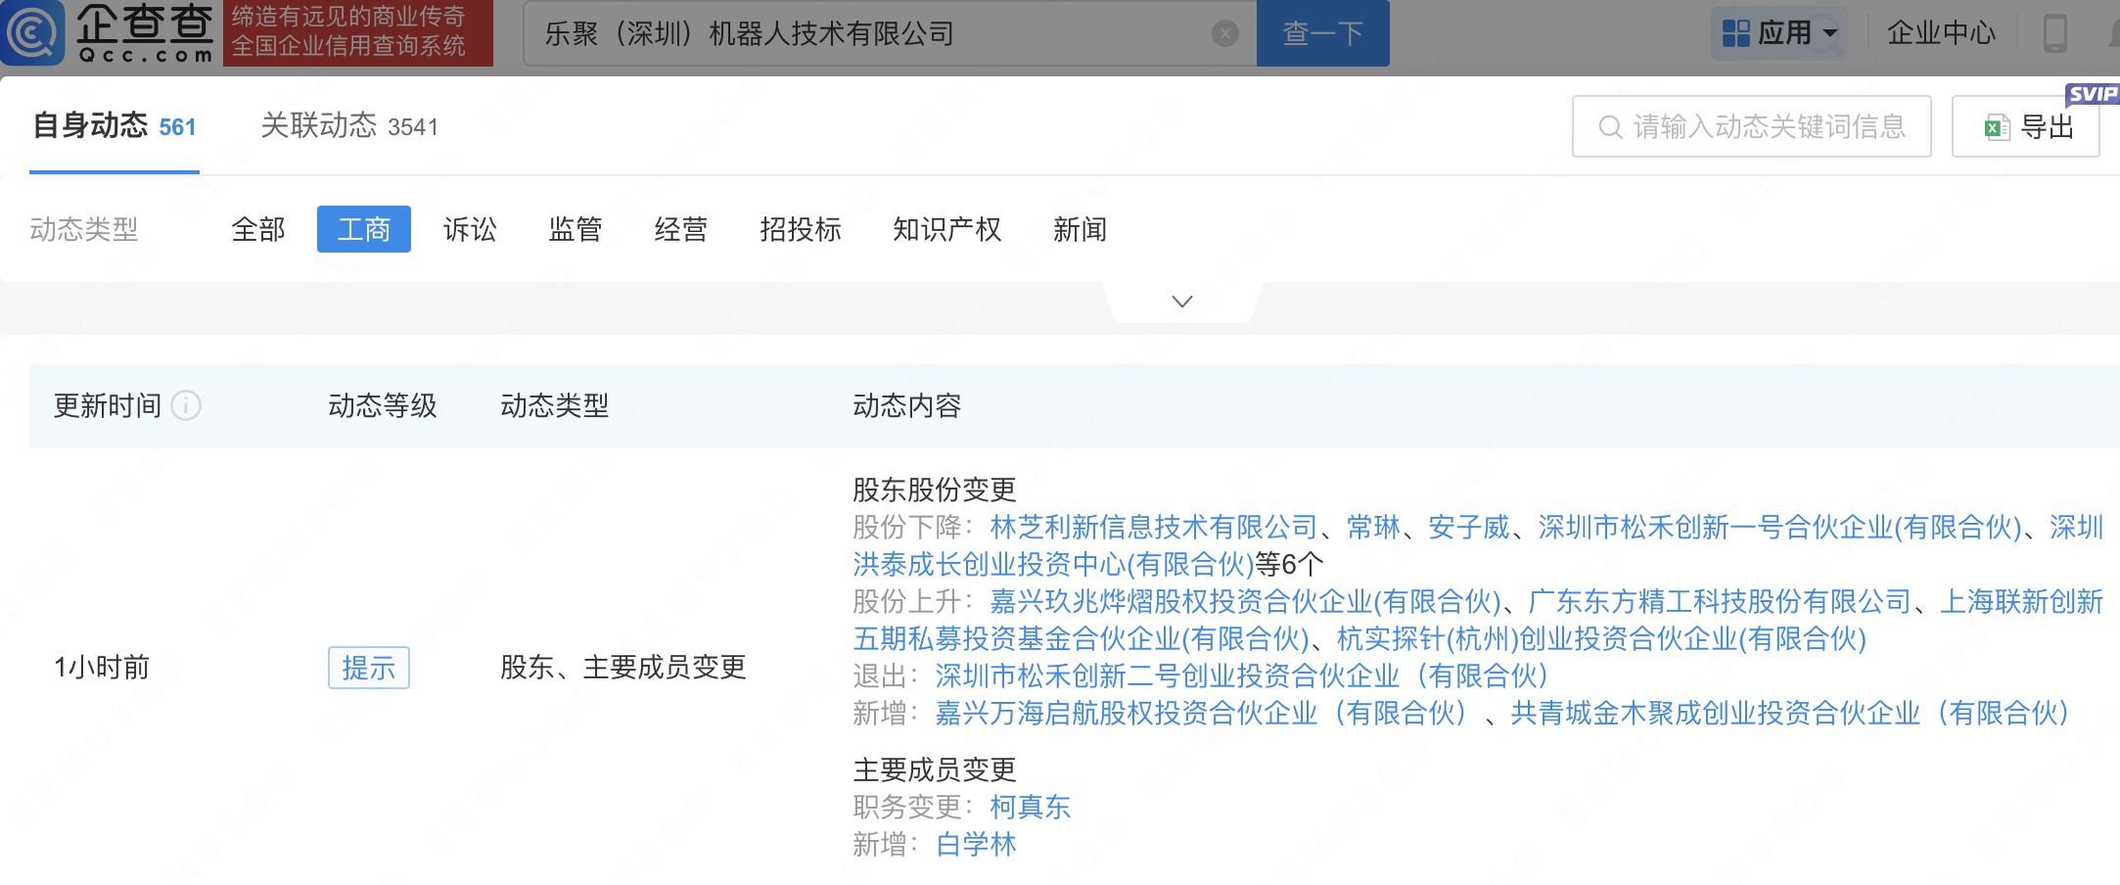
Task: Open 广东东方精工科技股份有限公司 link
Action: 1720,601
